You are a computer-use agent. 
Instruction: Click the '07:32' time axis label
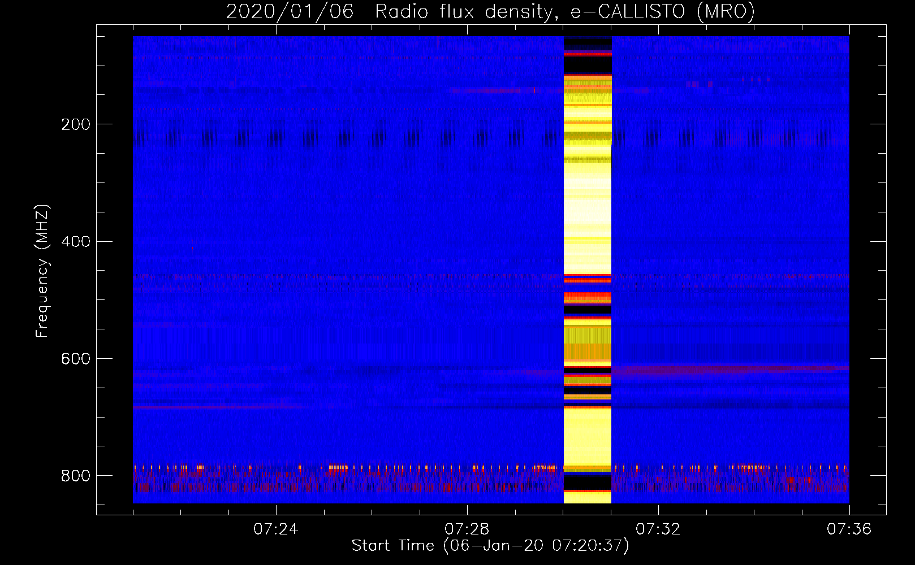point(658,529)
